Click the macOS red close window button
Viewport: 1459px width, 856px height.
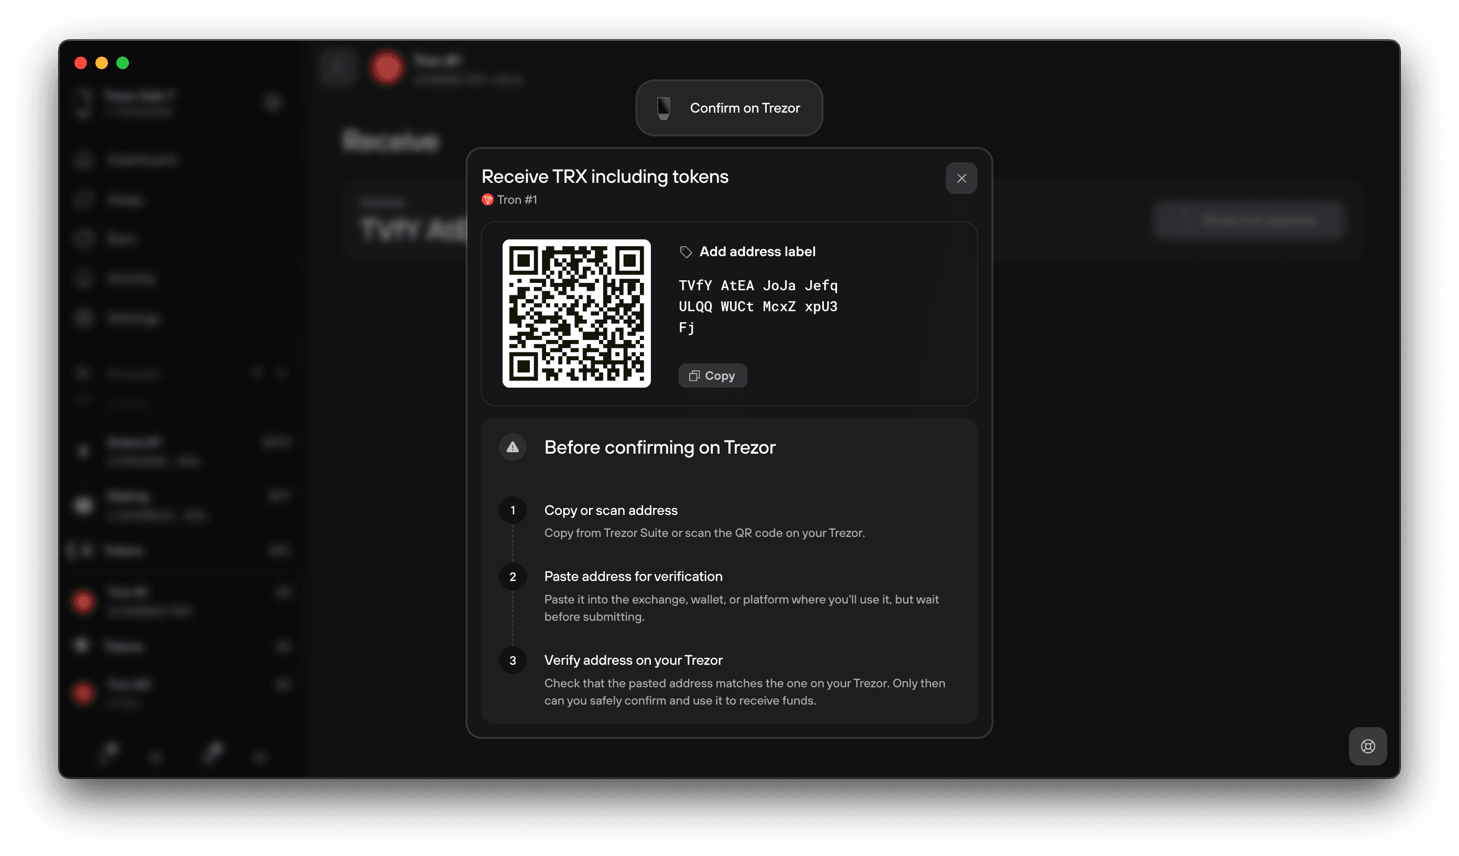(x=81, y=63)
